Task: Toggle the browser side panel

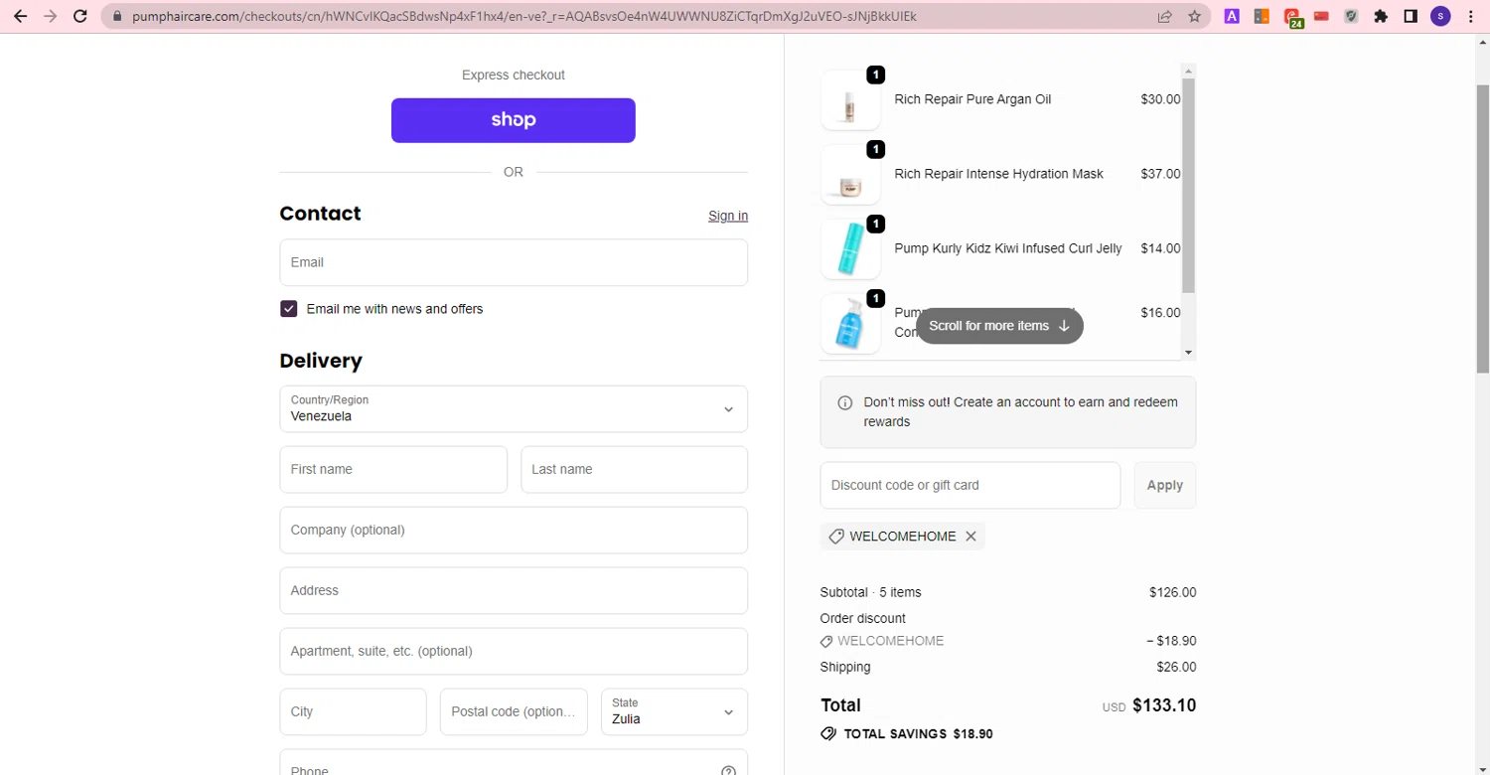Action: [1411, 16]
